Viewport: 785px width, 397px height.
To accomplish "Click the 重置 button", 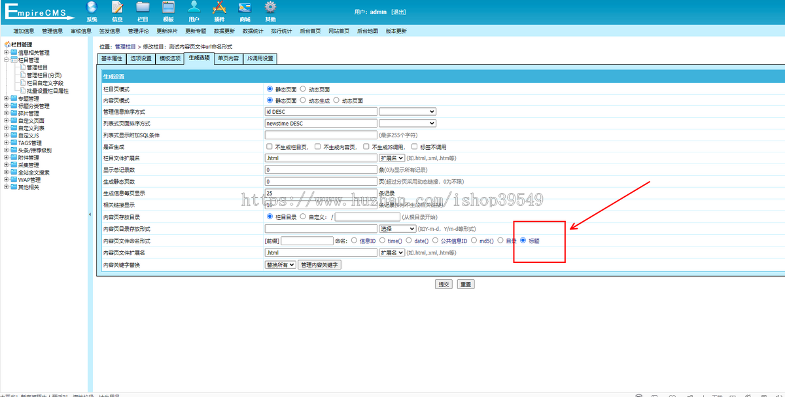I will [x=465, y=285].
